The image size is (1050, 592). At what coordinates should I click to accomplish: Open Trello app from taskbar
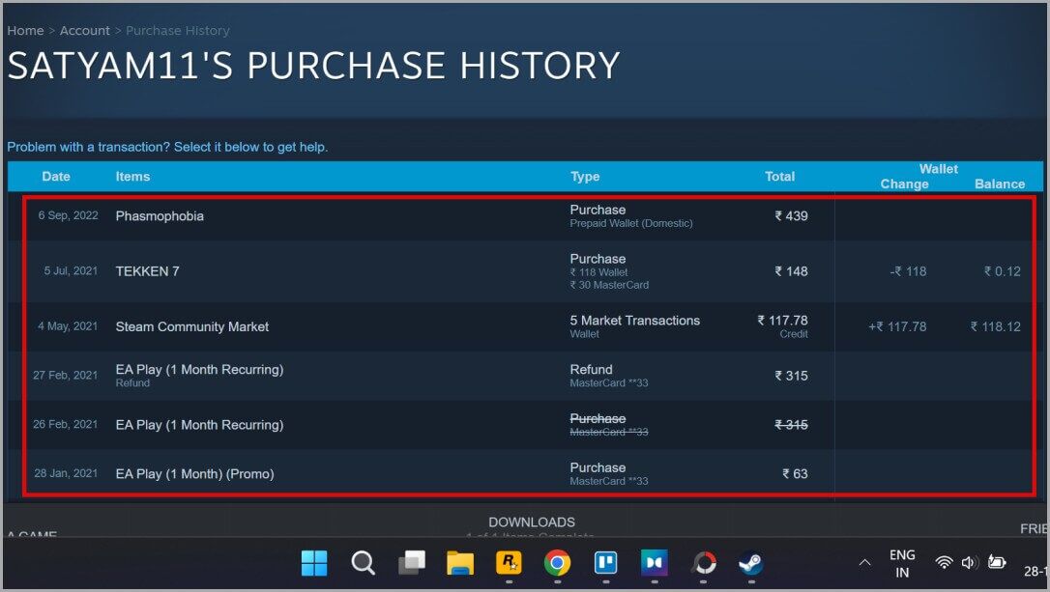point(606,563)
